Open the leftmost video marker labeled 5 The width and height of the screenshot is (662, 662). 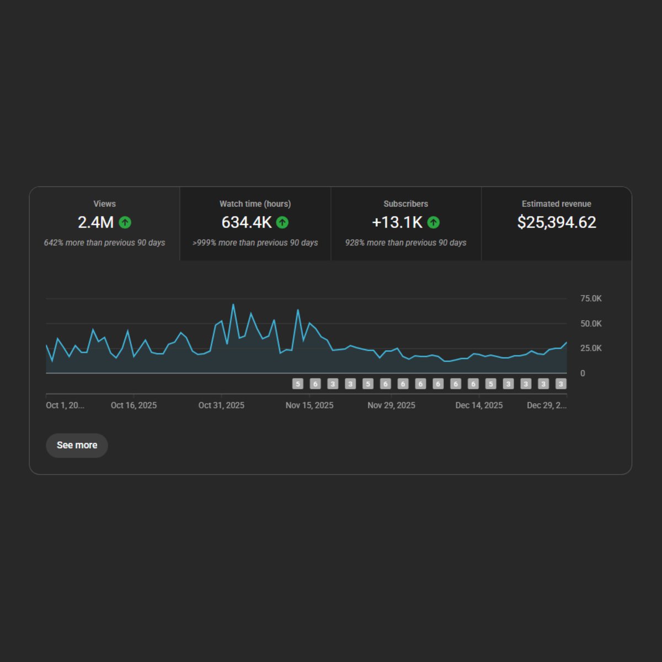click(298, 384)
